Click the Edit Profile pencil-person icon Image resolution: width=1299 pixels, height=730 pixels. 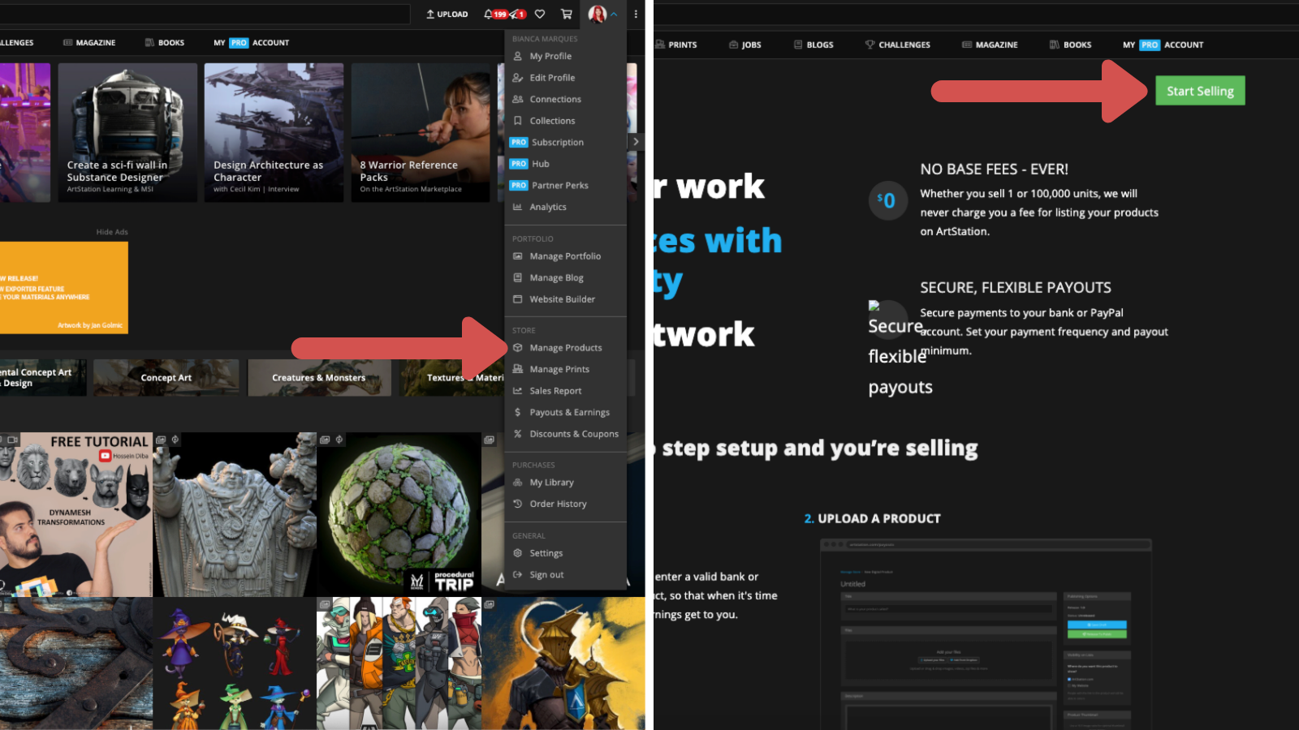(517, 78)
